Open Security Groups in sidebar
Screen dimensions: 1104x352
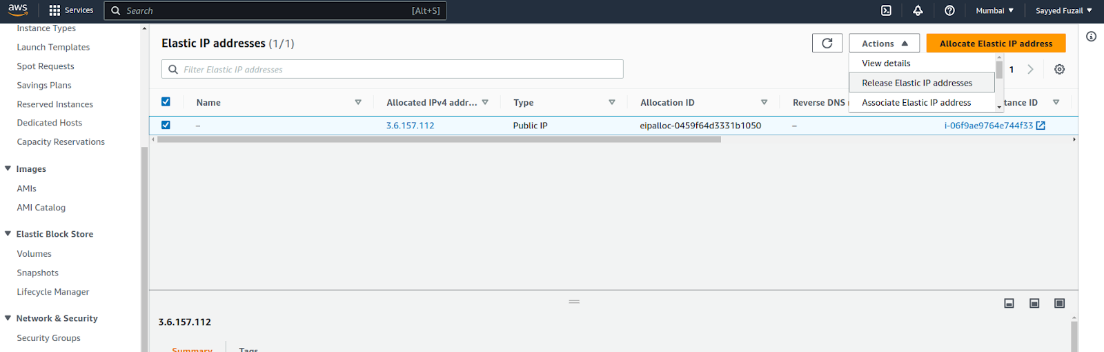48,338
